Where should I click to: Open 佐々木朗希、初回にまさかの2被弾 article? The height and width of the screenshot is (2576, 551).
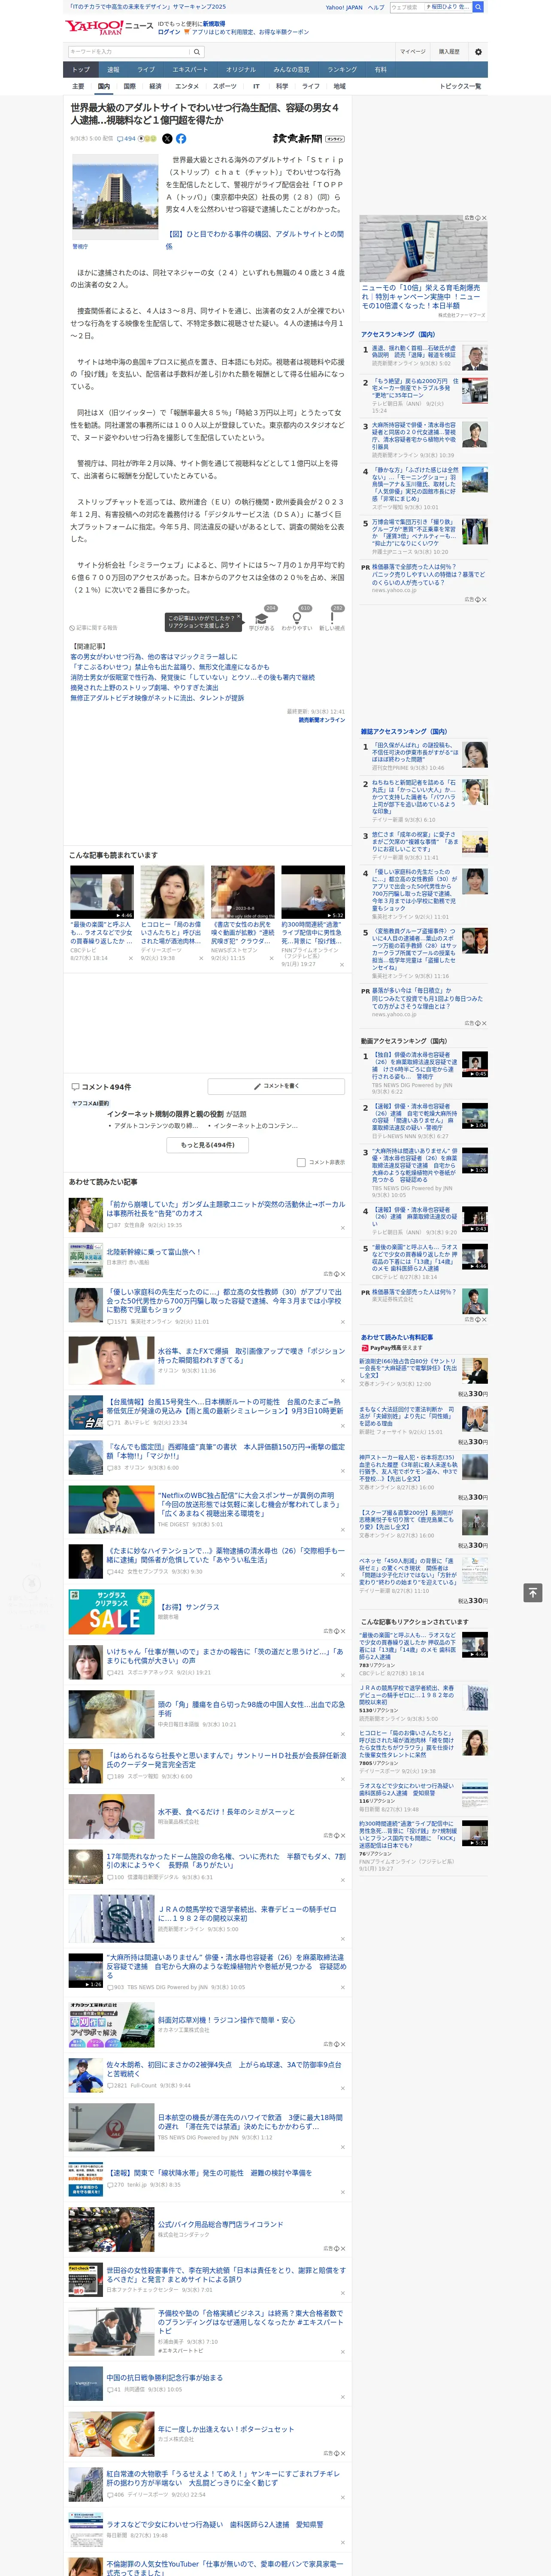click(x=224, y=2068)
